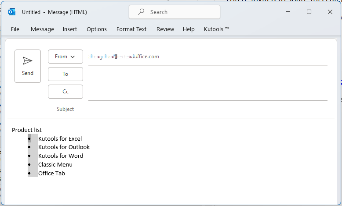Screen dimensions: 342x206
Task: Select the Options tab
Action: click(97, 29)
